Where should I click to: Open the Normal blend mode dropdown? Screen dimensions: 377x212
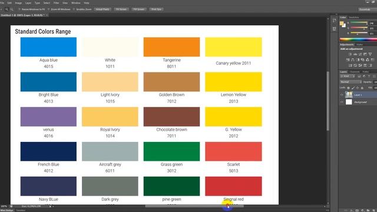[350, 82]
